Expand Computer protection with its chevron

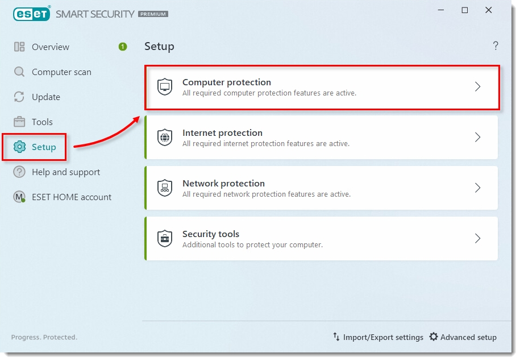coord(478,87)
